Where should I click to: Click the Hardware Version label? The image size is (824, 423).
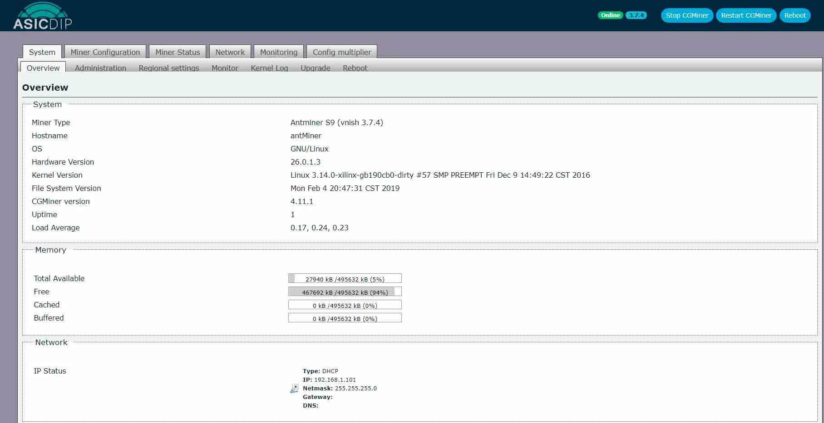click(63, 162)
